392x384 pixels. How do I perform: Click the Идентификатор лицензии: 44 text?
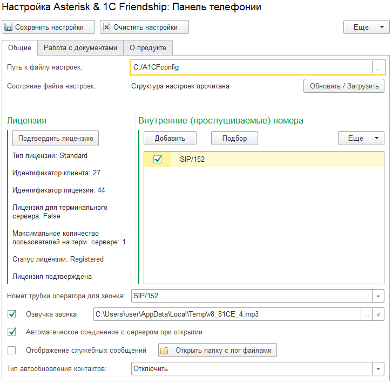coord(59,190)
